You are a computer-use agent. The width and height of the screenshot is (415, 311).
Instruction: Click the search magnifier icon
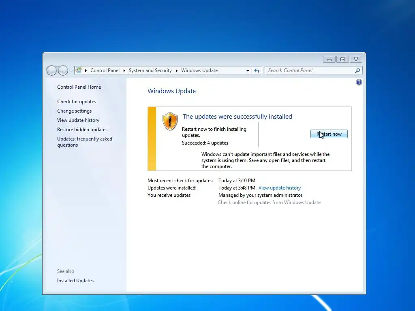pos(357,70)
